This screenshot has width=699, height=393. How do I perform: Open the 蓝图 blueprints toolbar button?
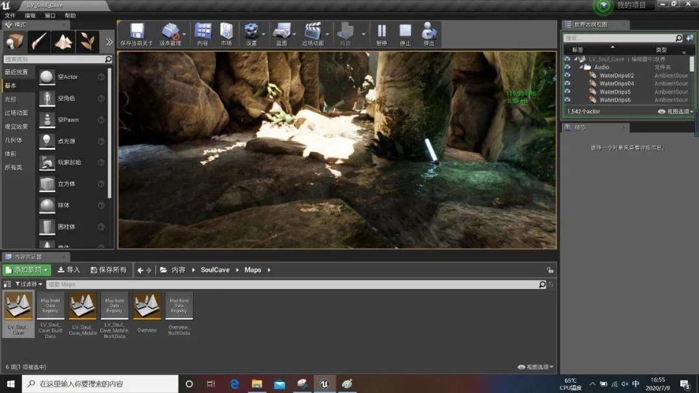282,34
